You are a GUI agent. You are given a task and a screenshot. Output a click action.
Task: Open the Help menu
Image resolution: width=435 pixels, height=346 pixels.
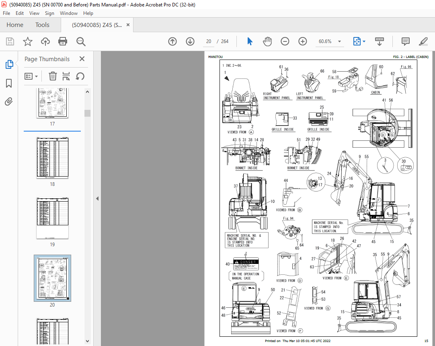(88, 13)
